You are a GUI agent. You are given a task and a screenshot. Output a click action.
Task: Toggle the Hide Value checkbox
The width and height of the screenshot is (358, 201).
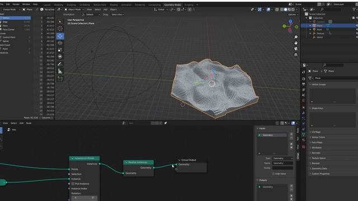pos(274,174)
